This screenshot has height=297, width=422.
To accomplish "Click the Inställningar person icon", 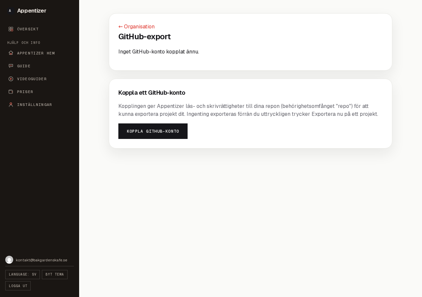I will pos(11,104).
